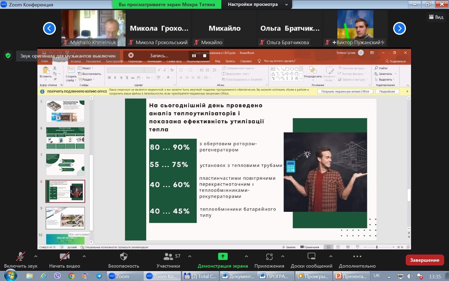Open Дополнительно more options
Screen dimensions: 449x281
tap(357, 260)
